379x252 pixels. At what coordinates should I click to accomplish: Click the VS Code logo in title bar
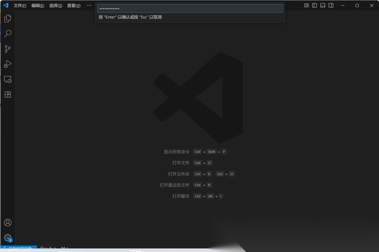[6, 5]
